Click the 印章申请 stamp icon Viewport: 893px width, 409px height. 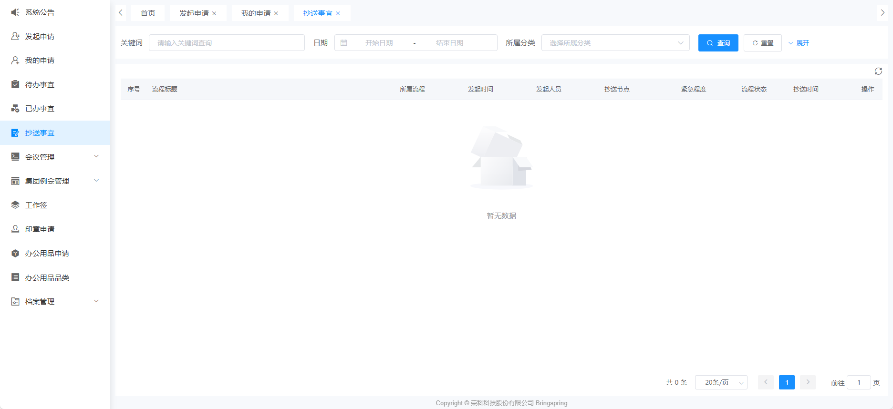[x=15, y=229]
